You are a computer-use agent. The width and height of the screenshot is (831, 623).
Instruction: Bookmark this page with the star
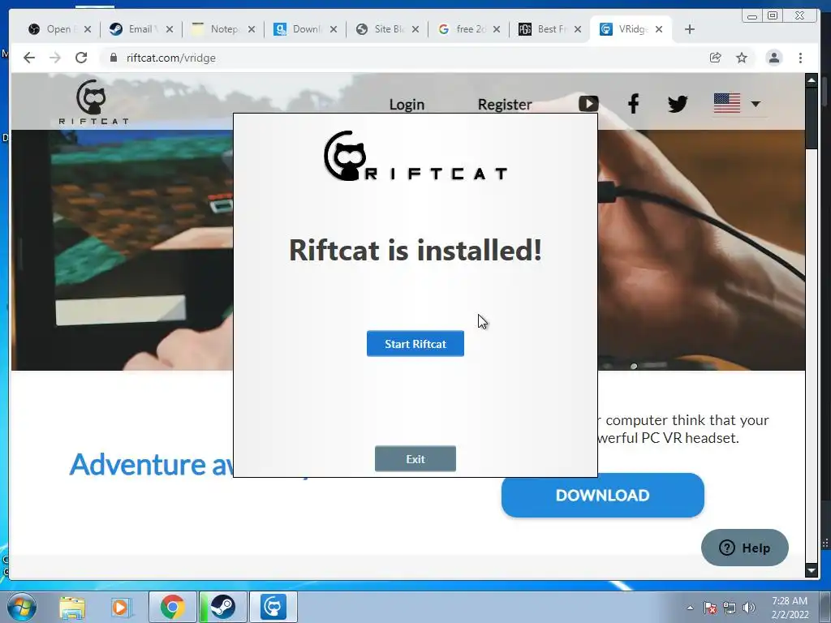point(742,58)
